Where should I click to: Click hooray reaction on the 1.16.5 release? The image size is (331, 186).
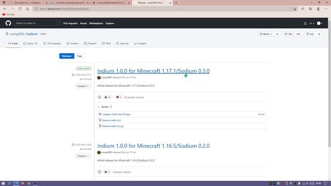coord(107,172)
